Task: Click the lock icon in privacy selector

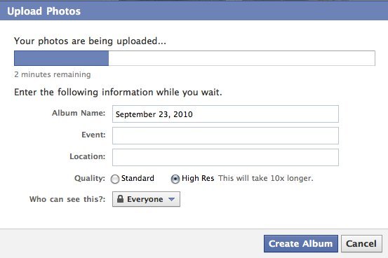Action: [x=120, y=199]
